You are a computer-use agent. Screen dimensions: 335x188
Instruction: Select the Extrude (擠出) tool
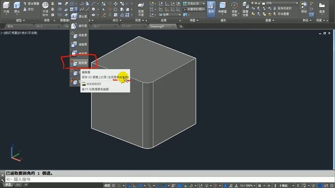[17, 7]
